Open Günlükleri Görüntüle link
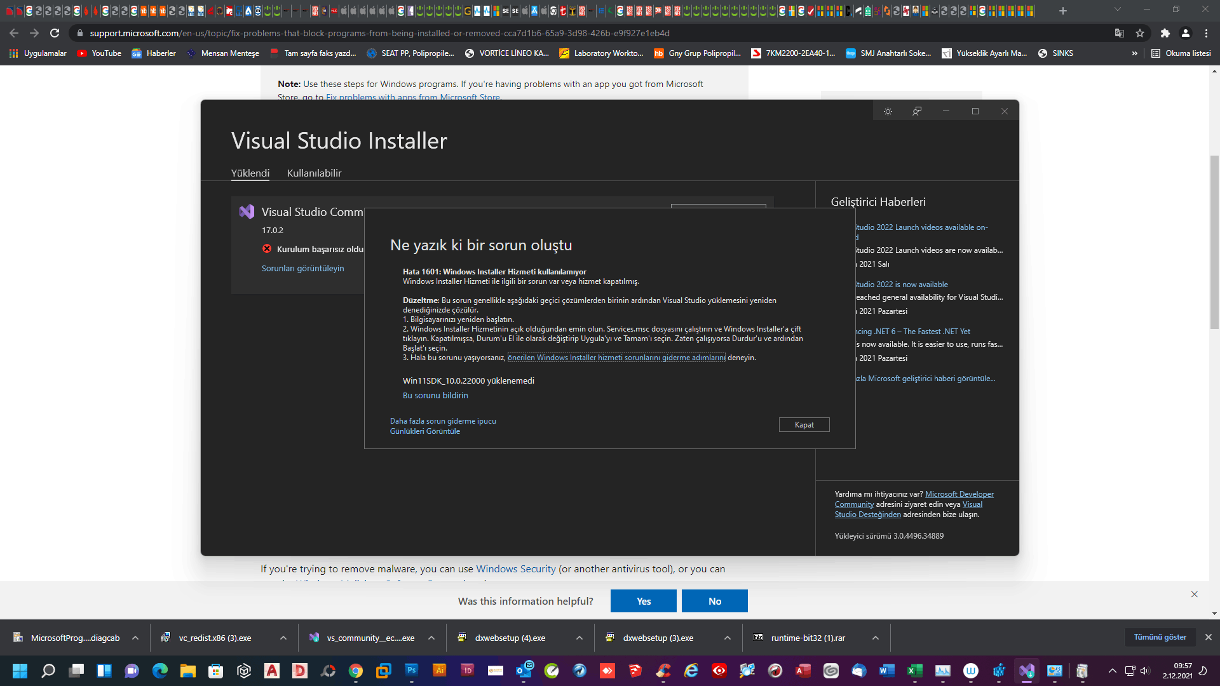Screen dimensions: 1220x686 pyautogui.click(x=425, y=431)
